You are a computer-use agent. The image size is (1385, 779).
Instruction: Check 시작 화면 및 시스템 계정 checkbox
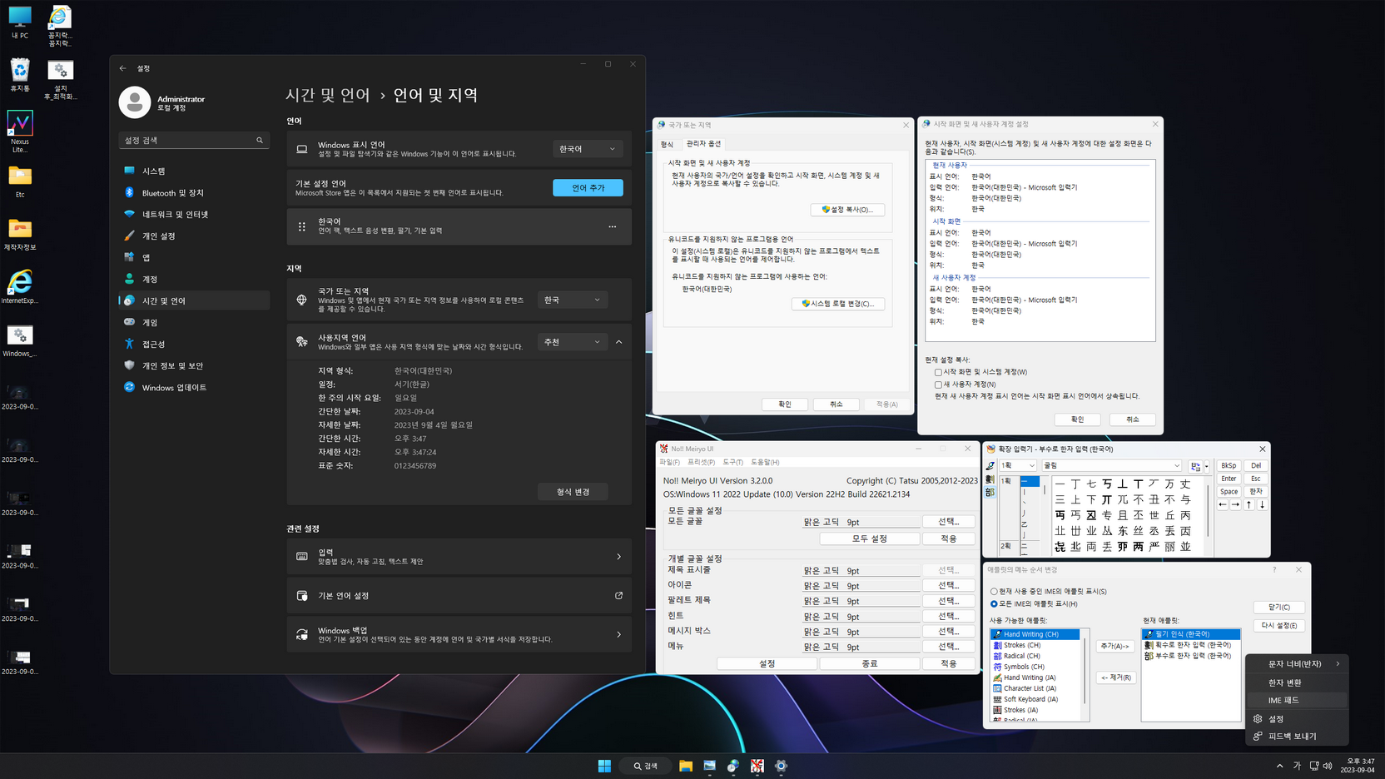938,372
